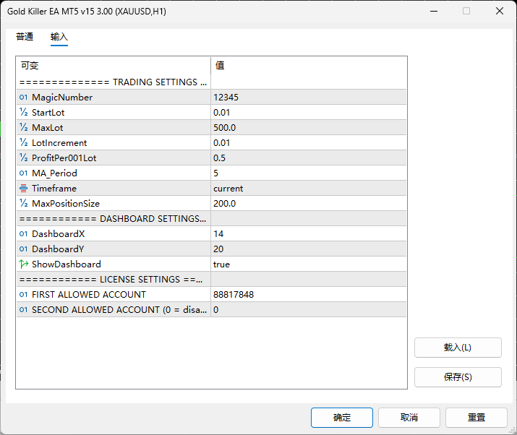
Task: Select the TRADING SETTINGS header row
Action: [211, 82]
